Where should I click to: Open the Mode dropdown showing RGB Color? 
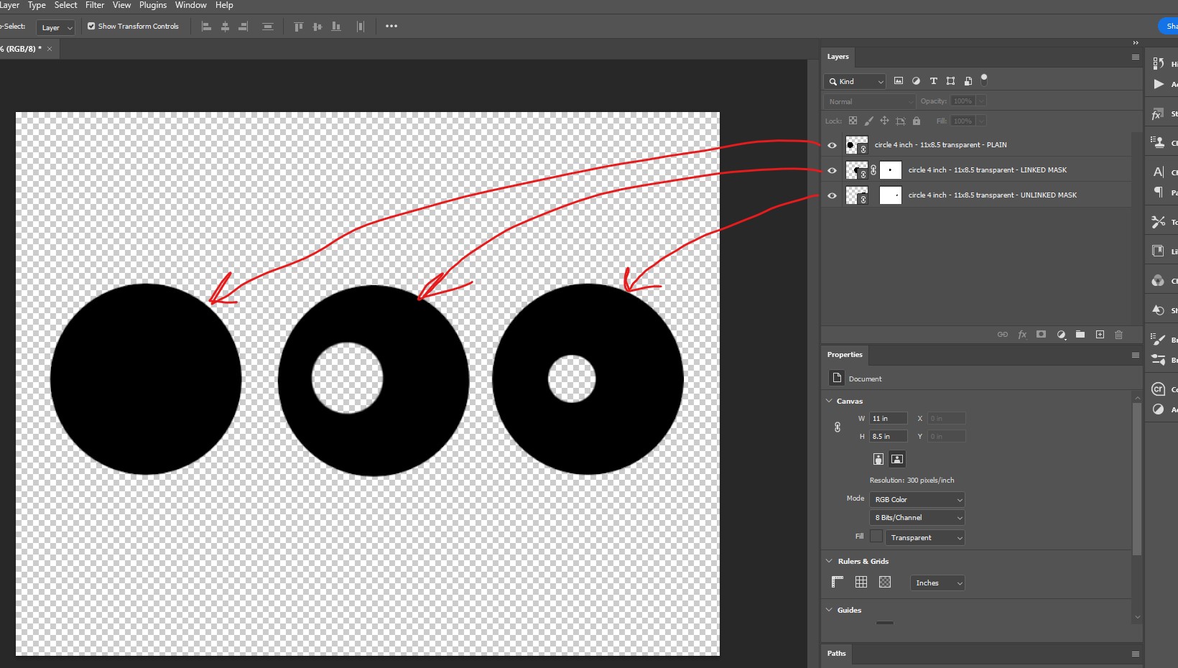[917, 499]
